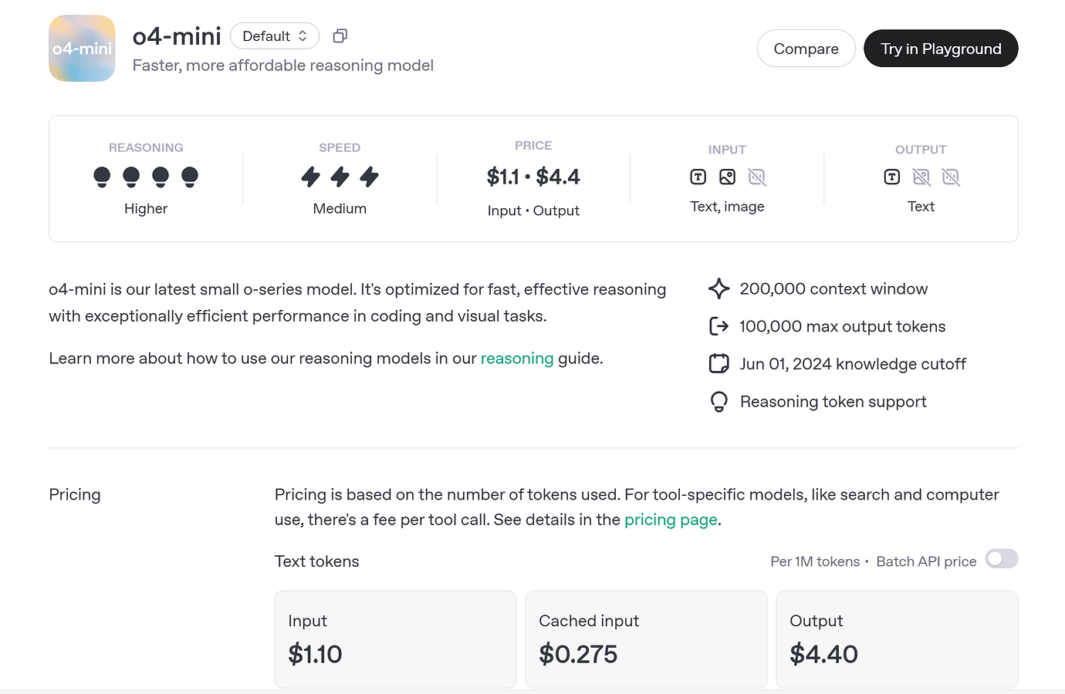The width and height of the screenshot is (1065, 694).
Task: Click the first speed lightning bolt icon
Action: pyautogui.click(x=310, y=177)
